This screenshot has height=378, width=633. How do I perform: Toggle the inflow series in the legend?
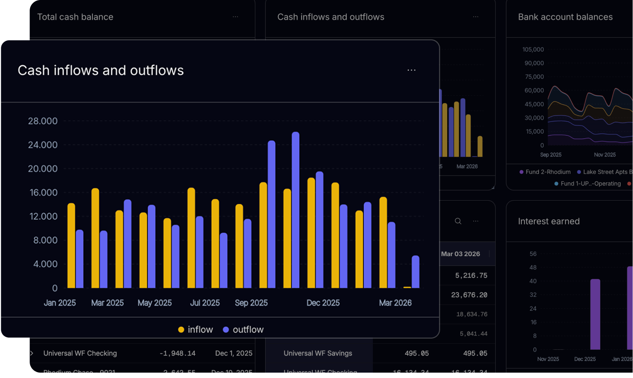[x=200, y=330]
